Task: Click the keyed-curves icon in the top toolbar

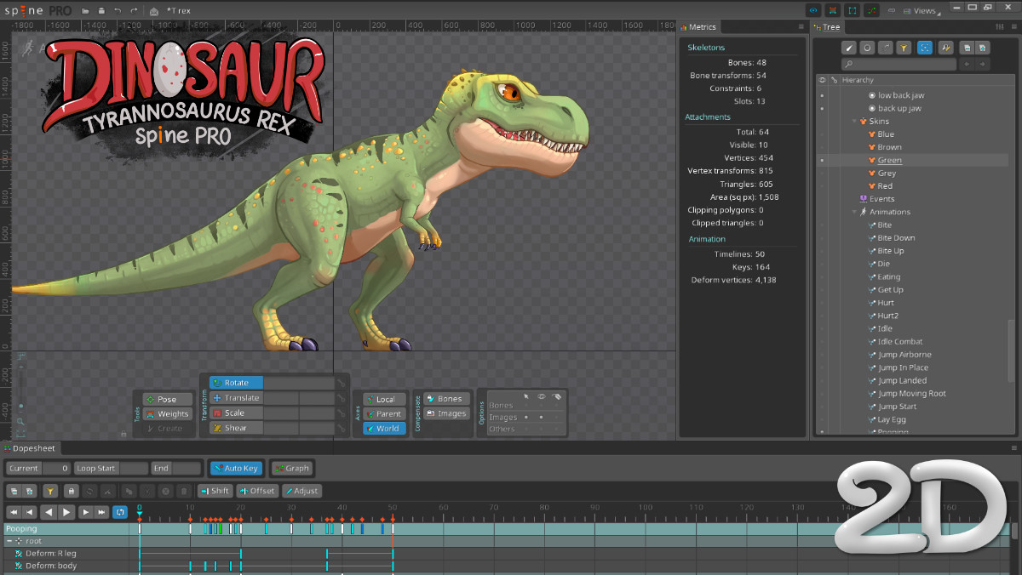Action: pyautogui.click(x=871, y=10)
